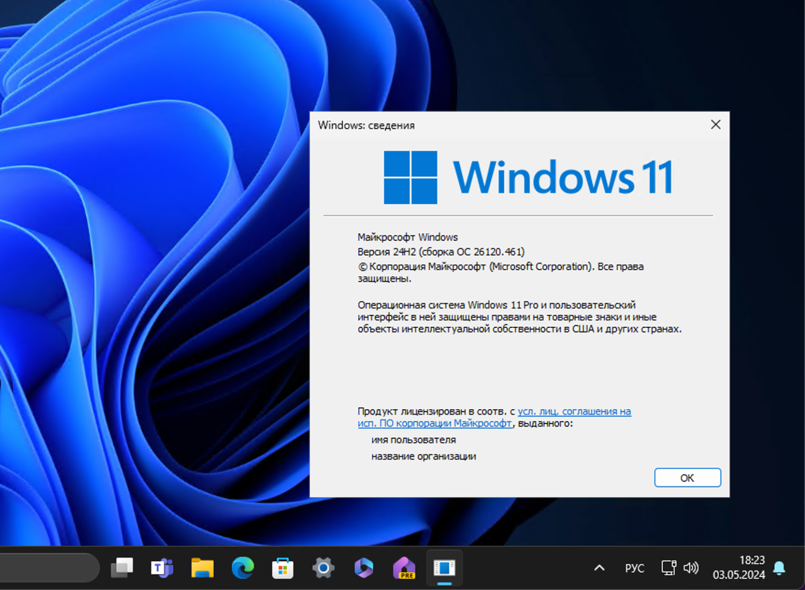Launch Microsoft Edge browser

click(x=243, y=567)
